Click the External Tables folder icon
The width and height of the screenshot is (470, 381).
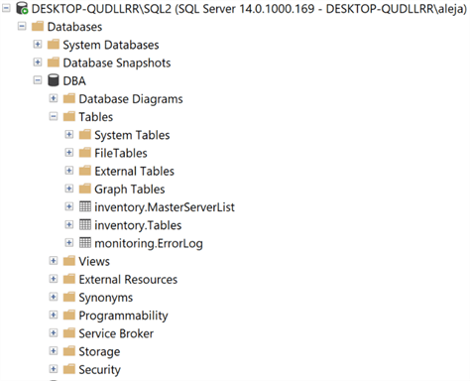click(x=85, y=171)
